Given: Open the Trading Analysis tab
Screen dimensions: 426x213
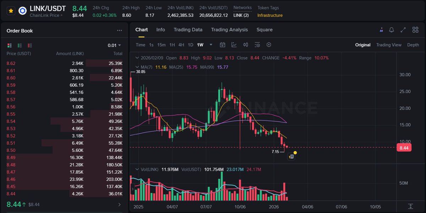Looking at the screenshot, I should click(230, 30).
